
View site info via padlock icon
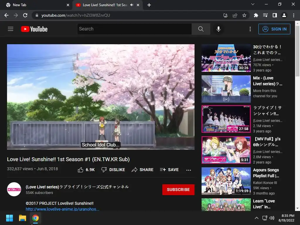[x=37, y=15]
